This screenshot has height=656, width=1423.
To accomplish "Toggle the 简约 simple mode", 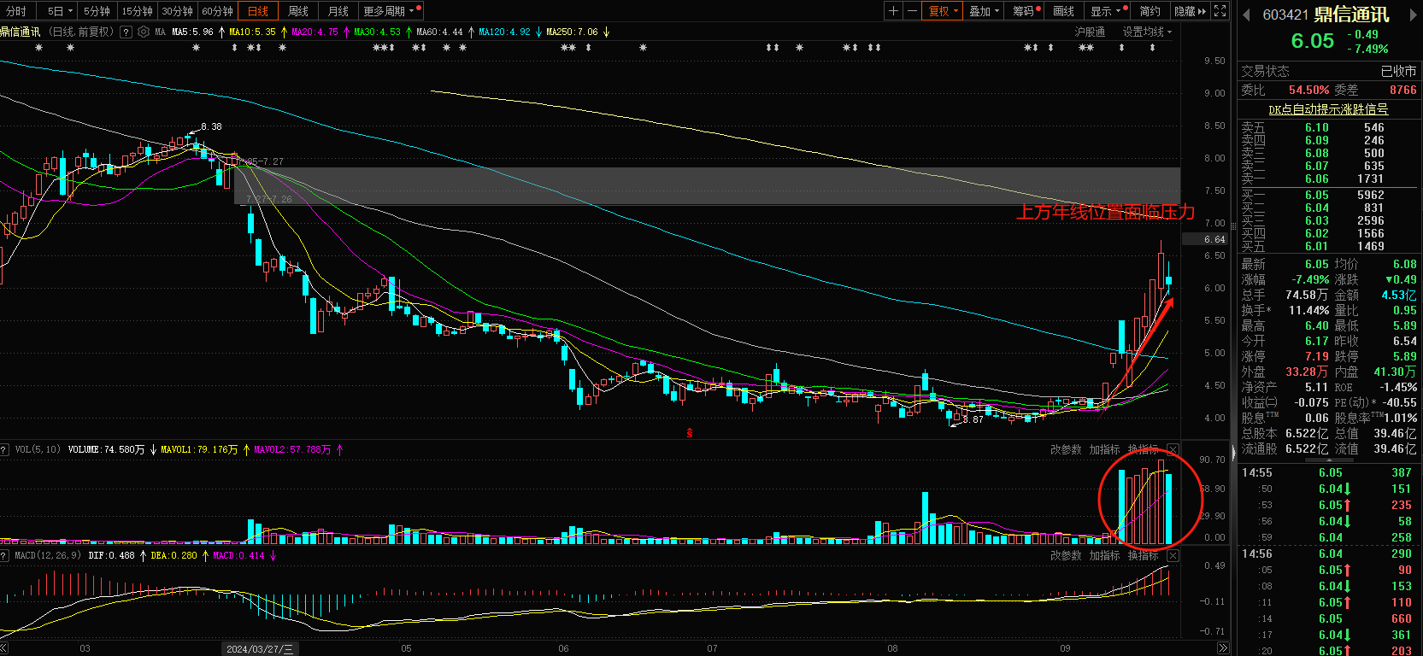I will click(x=1150, y=11).
